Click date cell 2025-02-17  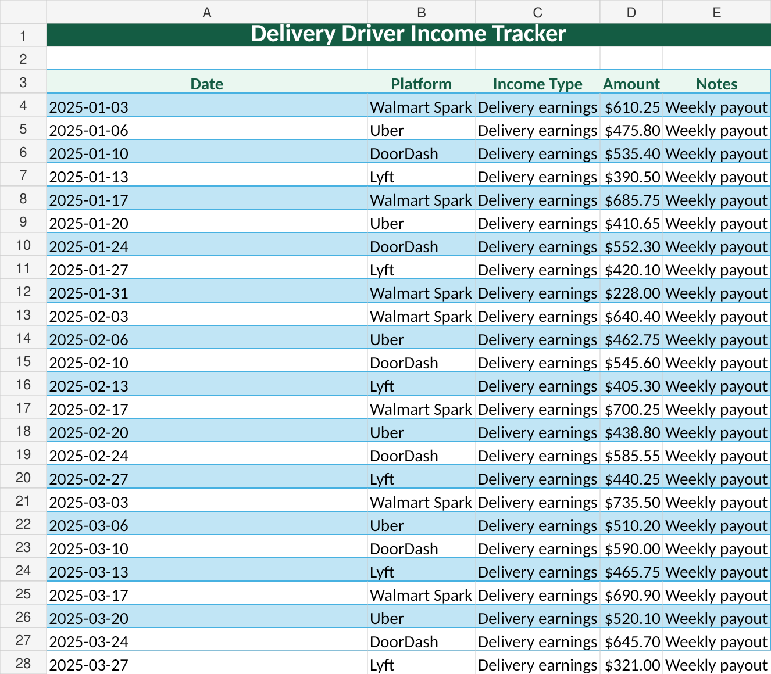click(x=207, y=407)
